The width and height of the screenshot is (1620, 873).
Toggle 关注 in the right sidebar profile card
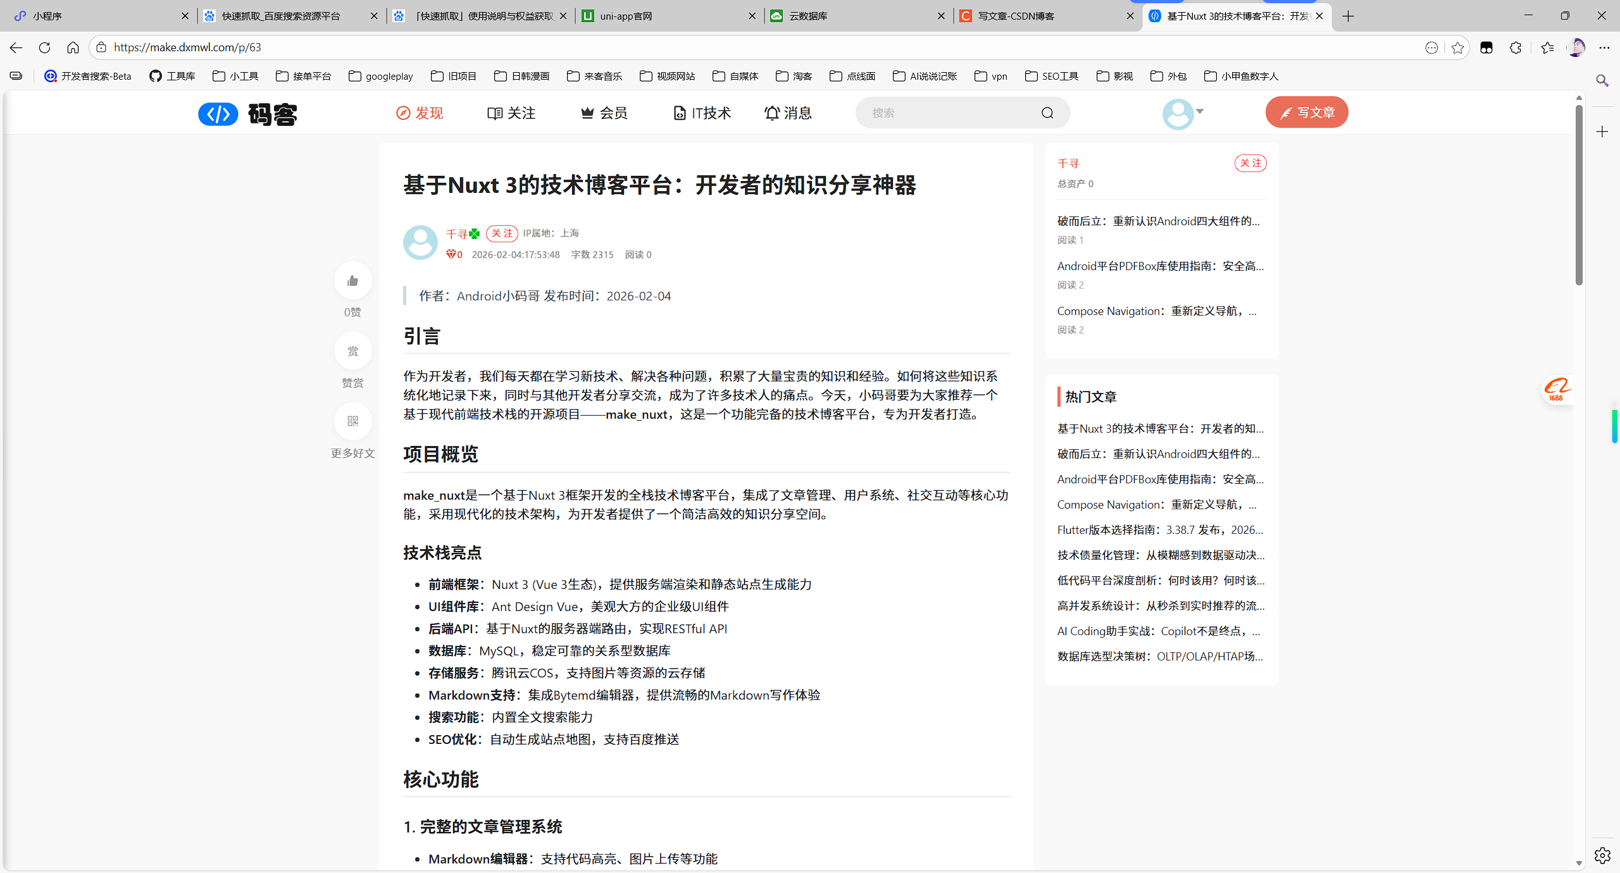[x=1250, y=163]
